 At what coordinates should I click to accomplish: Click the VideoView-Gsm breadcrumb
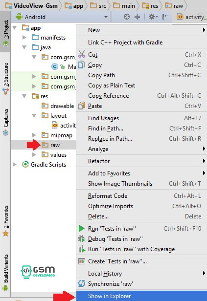(x=31, y=6)
